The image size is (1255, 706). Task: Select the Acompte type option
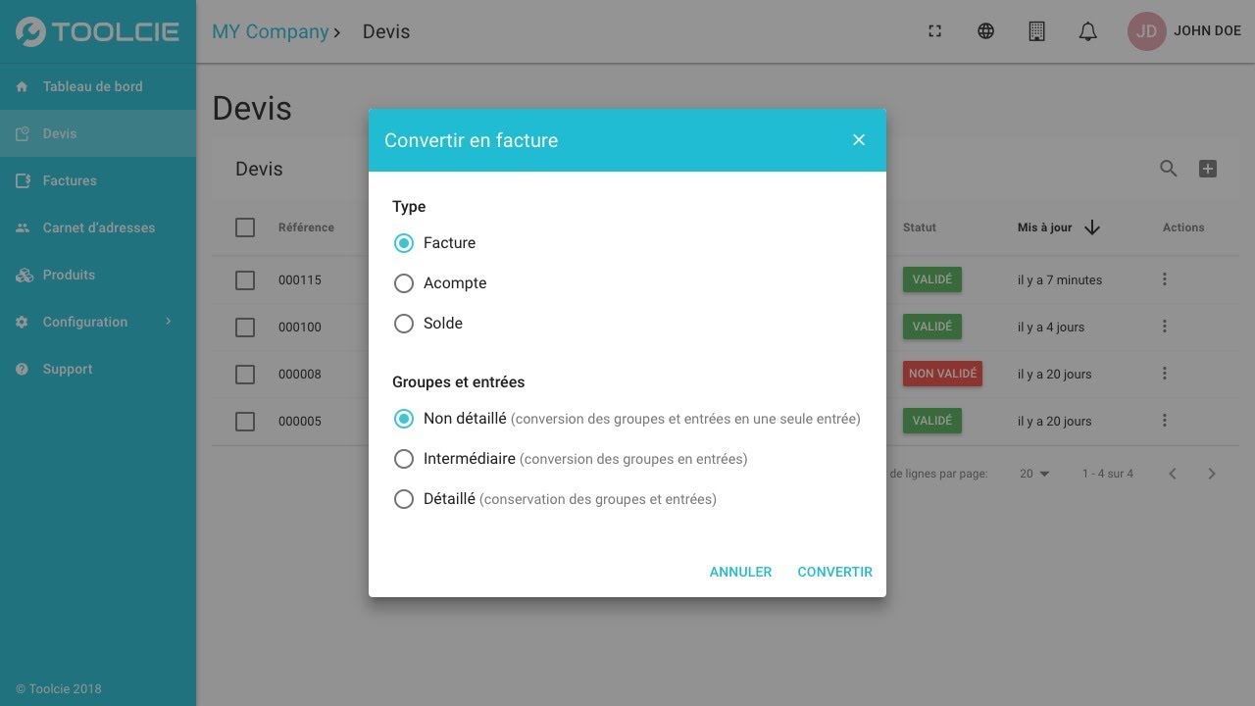(440, 283)
